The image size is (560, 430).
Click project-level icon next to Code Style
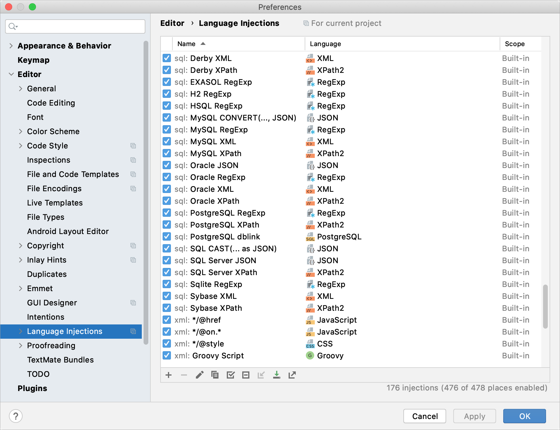pos(133,146)
